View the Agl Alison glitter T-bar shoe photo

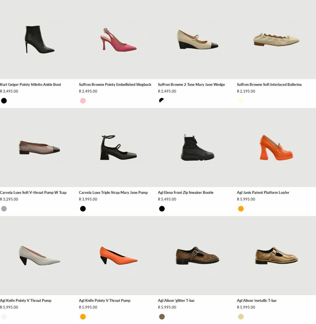[x=197, y=256]
